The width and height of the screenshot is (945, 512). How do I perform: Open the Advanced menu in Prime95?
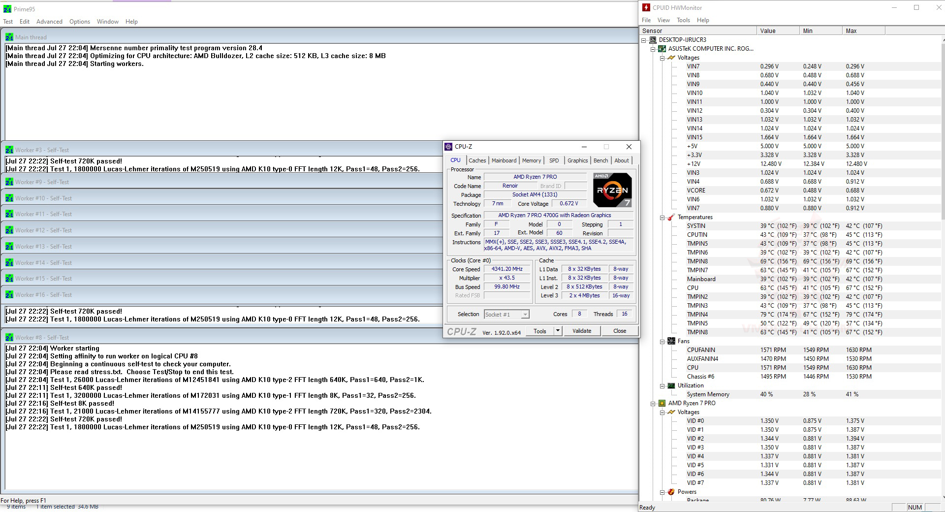[x=49, y=22]
